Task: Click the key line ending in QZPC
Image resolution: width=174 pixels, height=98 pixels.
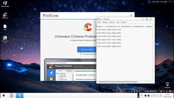Action: coord(109,33)
